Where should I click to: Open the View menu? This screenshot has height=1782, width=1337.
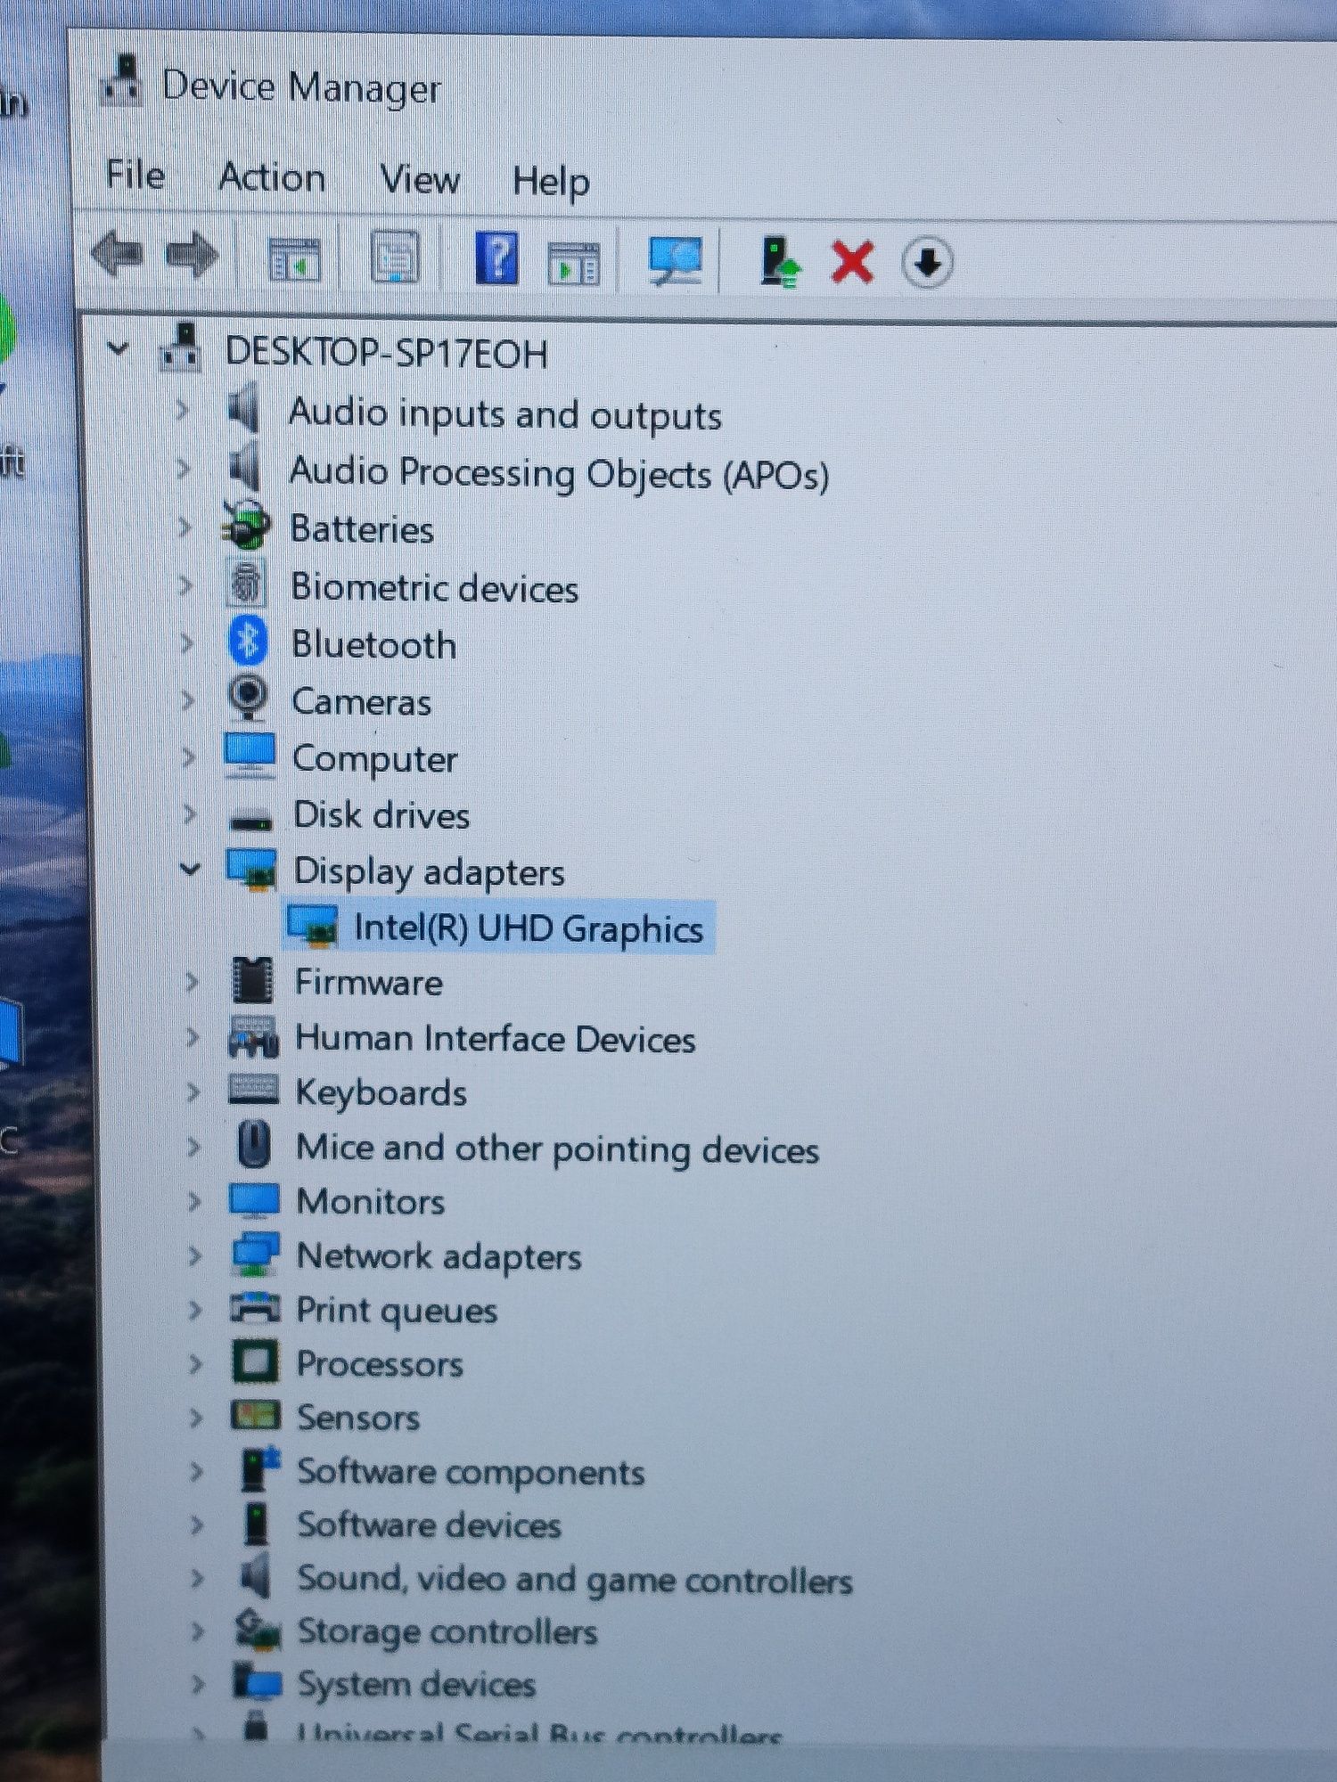point(420,178)
